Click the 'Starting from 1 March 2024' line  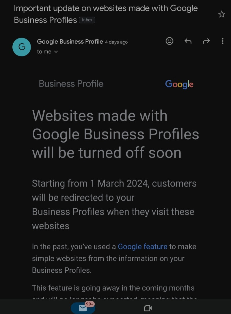(114, 183)
